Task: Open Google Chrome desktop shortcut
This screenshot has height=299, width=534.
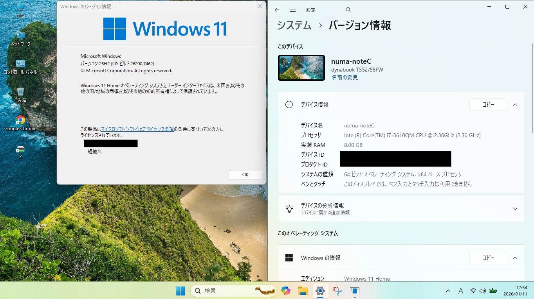Action: tap(20, 120)
